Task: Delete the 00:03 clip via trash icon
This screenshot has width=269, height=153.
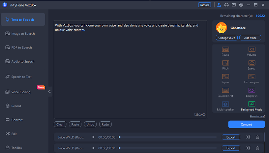Action: tap(257, 137)
